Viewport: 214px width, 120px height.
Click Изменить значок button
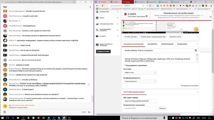coord(175,37)
